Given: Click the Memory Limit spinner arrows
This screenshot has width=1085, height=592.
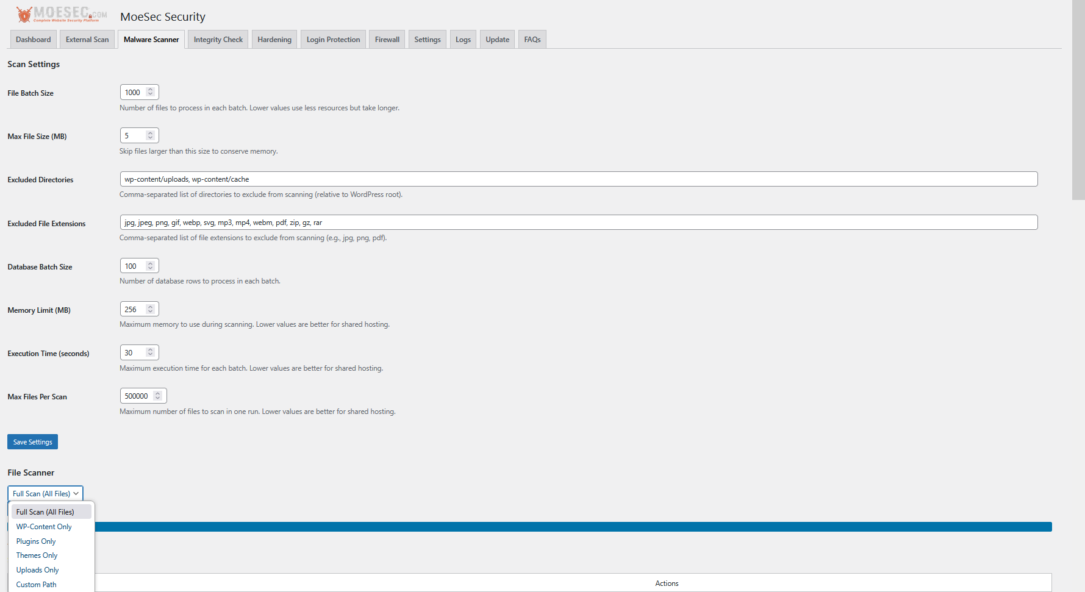Looking at the screenshot, I should coord(151,309).
